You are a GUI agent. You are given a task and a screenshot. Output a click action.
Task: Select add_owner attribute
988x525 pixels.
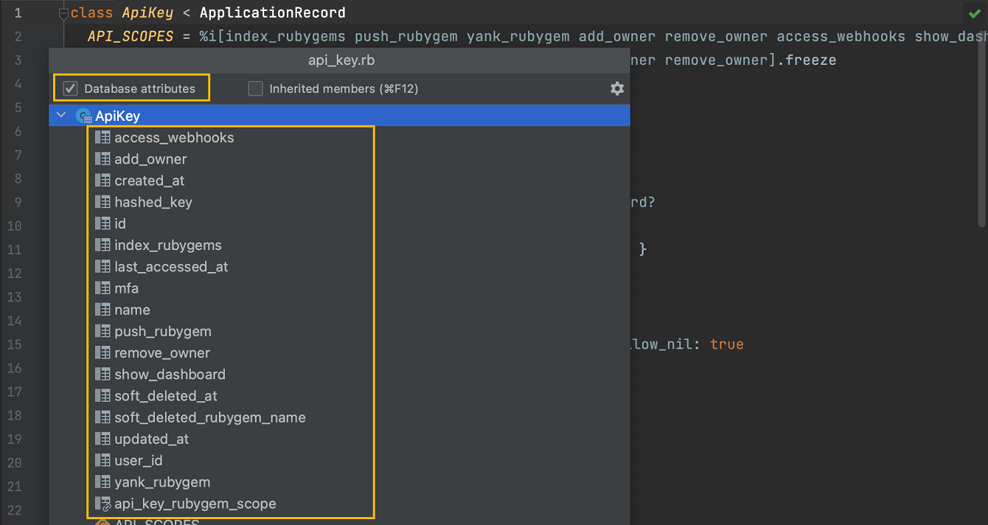pos(150,159)
